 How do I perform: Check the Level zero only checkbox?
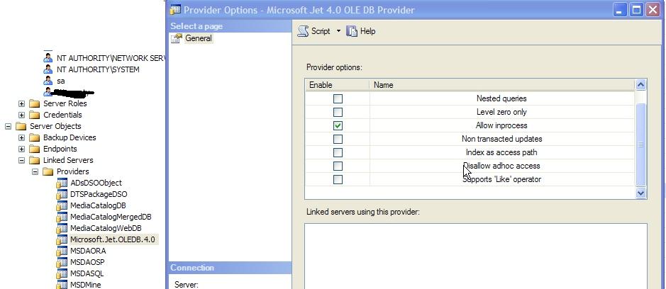(x=338, y=112)
